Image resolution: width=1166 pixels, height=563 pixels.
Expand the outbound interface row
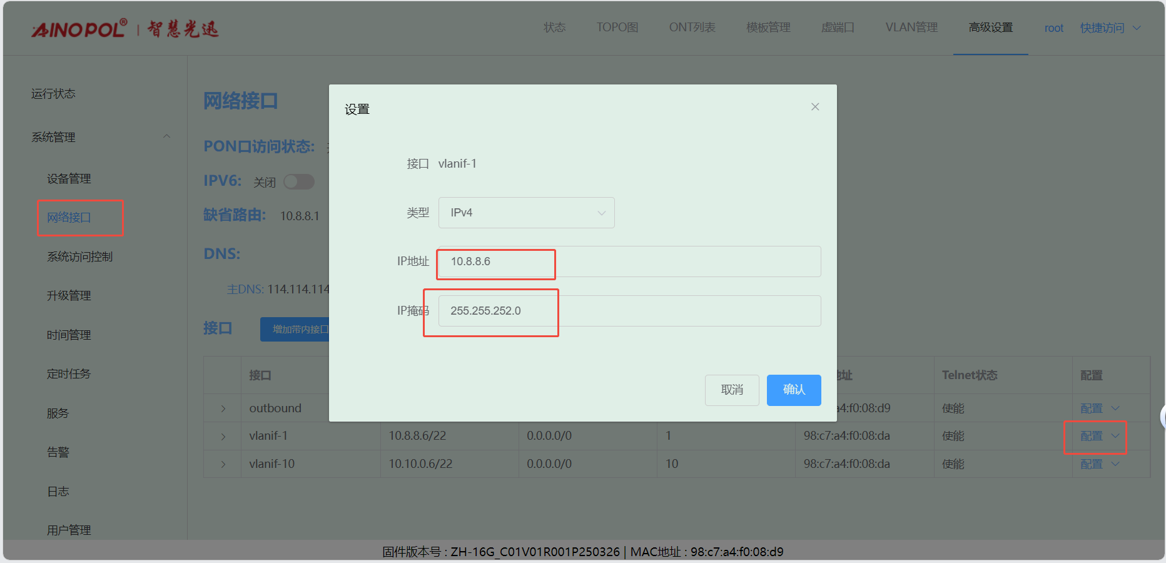223,408
